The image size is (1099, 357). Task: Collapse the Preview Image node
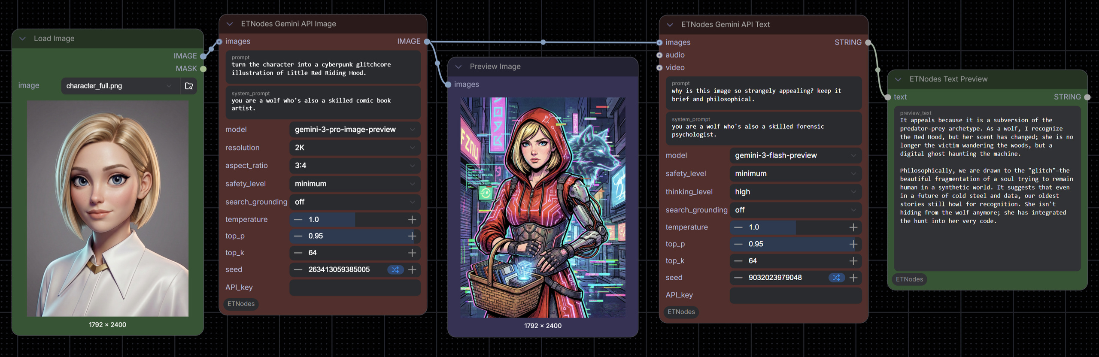(458, 67)
